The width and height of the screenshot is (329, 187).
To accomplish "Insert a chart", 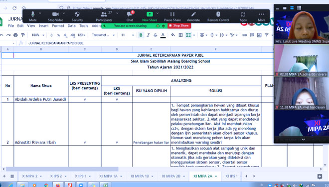I will click(259, 35).
